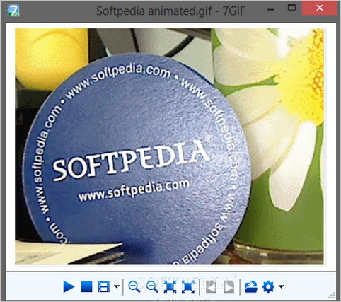Go to the previous file

211,286
